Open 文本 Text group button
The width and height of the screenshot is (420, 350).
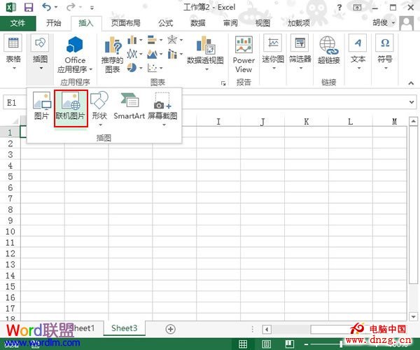click(x=358, y=52)
